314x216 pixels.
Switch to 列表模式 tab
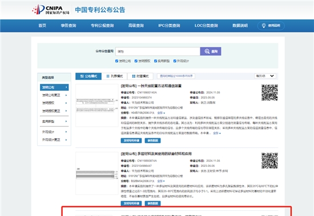tap(114, 76)
